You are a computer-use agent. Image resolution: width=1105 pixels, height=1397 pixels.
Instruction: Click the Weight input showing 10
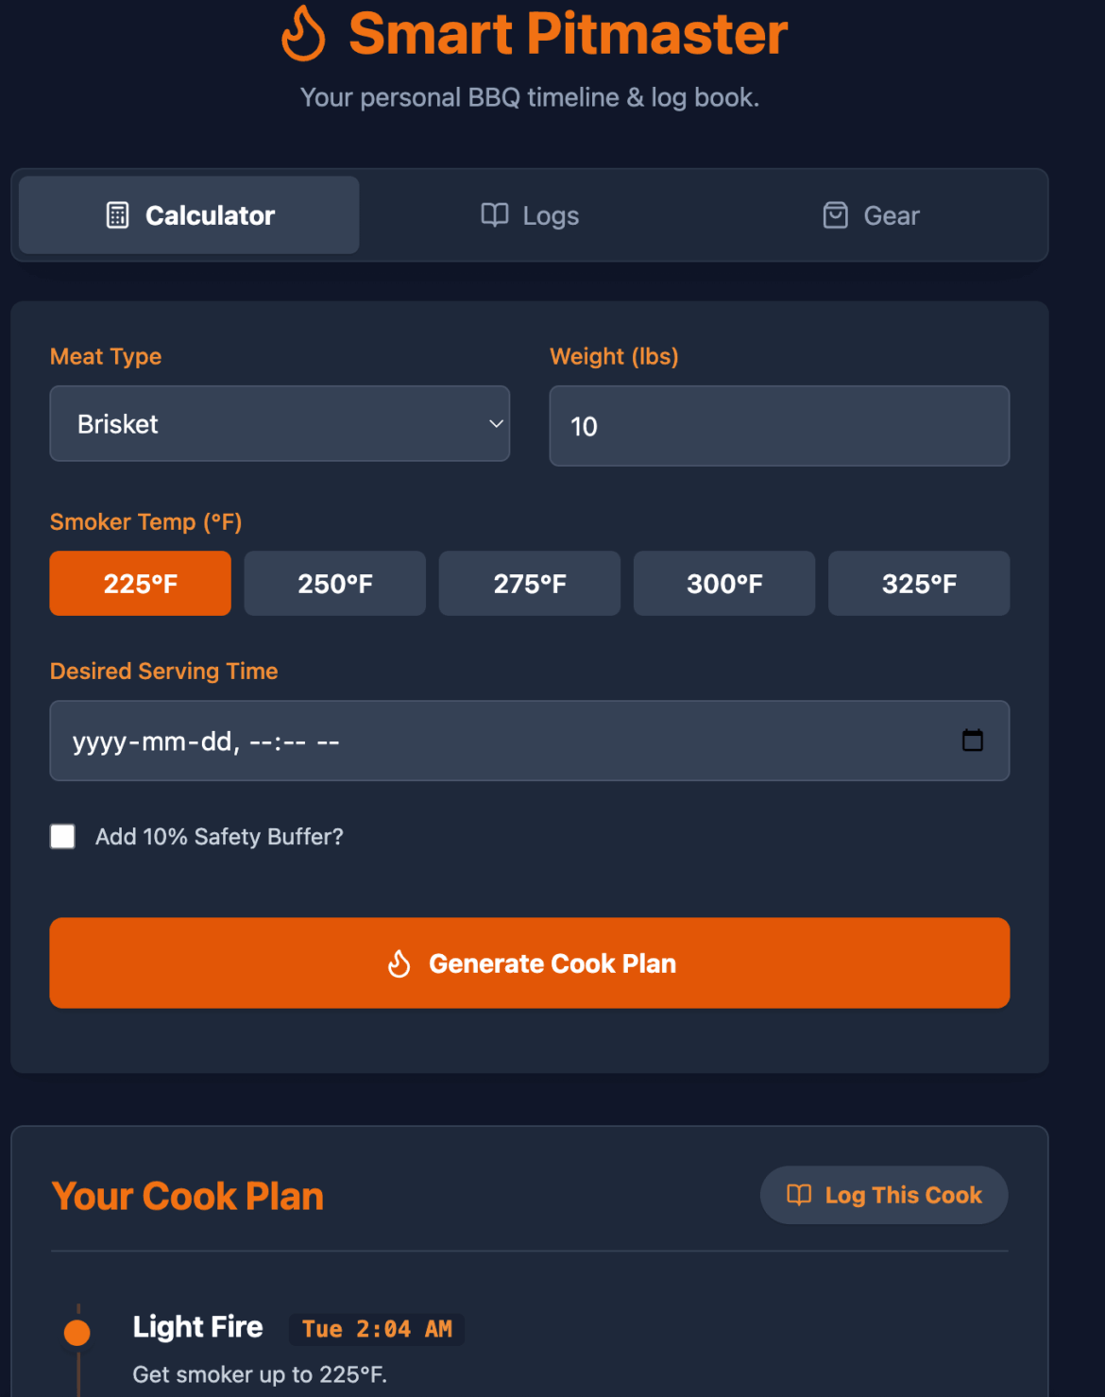[x=778, y=426]
